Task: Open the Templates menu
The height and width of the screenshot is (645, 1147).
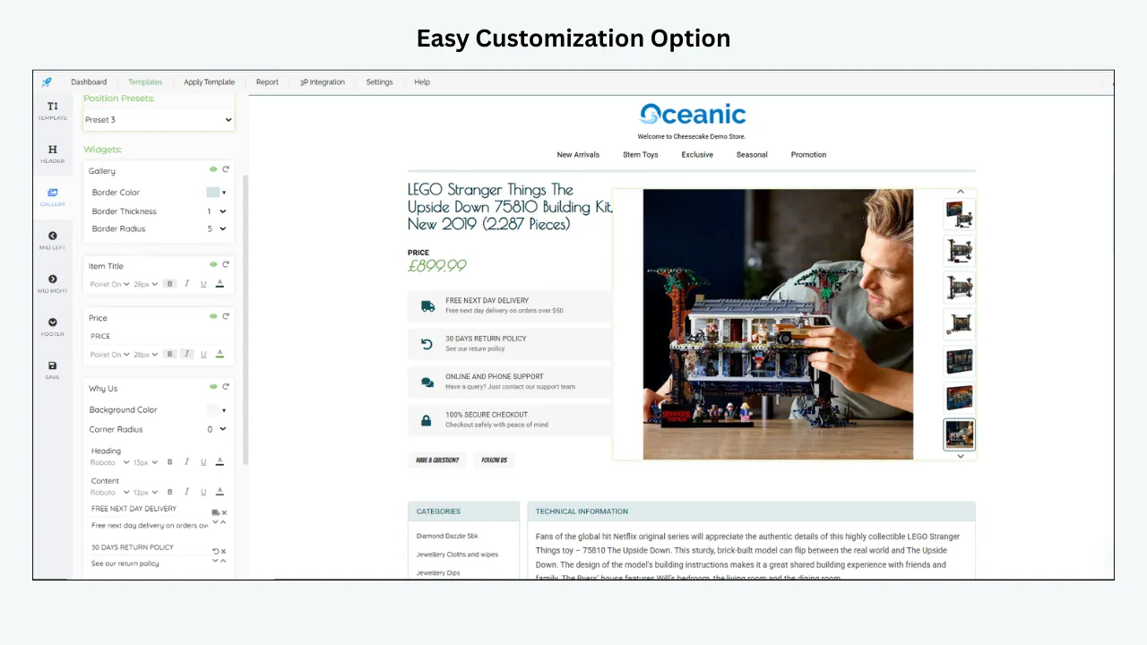Action: 145,82
